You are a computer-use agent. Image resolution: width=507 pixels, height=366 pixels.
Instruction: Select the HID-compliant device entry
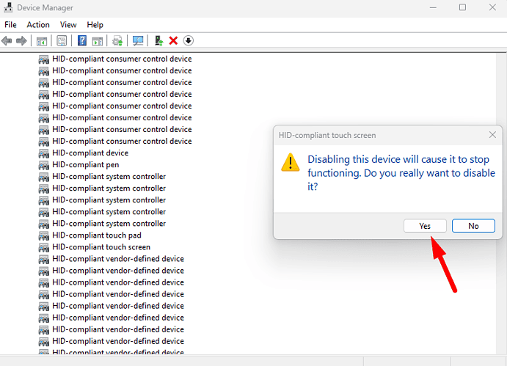coord(90,153)
